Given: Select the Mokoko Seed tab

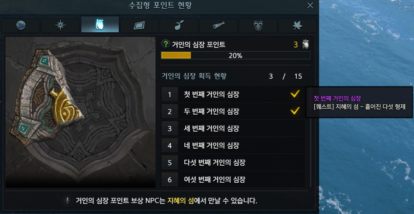Looking at the screenshot, I should tap(179, 26).
